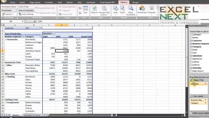209x118 pixels.
Task: Open the Formulas tool icon
Action: point(152,10)
